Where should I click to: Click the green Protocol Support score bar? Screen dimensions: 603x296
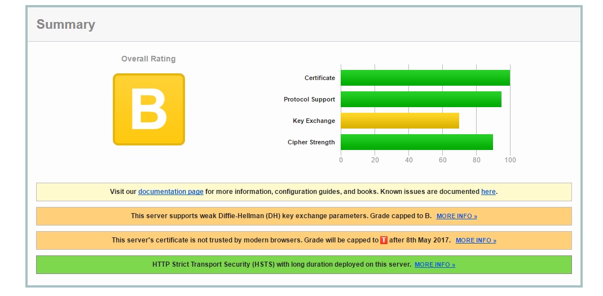(421, 99)
